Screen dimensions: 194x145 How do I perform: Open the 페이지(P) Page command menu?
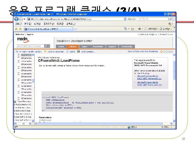click(151, 29)
